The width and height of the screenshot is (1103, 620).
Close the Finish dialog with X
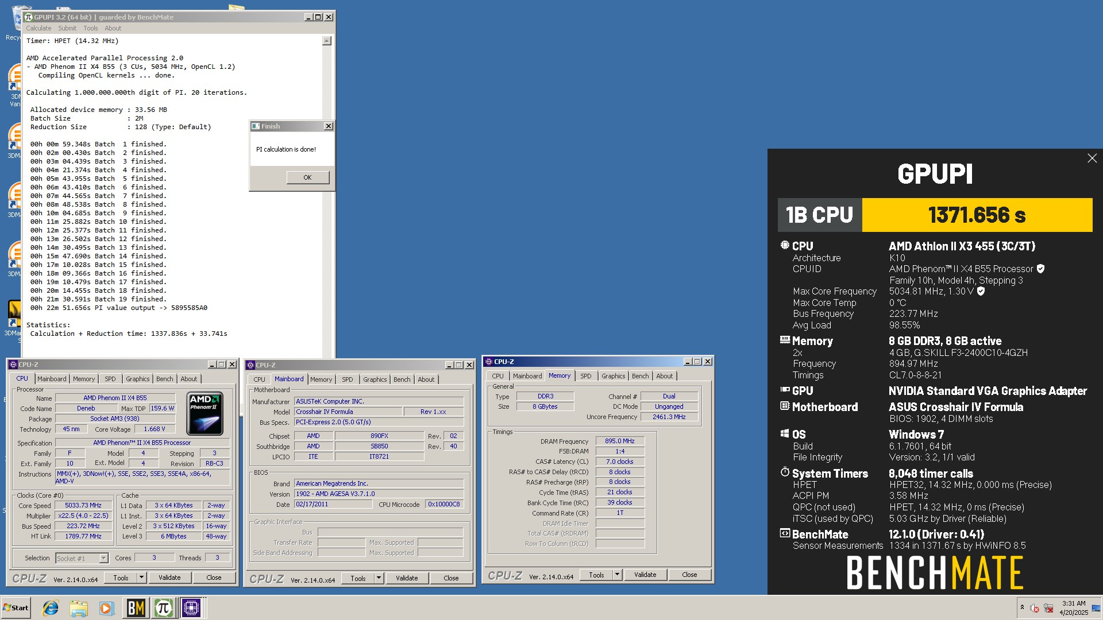(x=328, y=126)
